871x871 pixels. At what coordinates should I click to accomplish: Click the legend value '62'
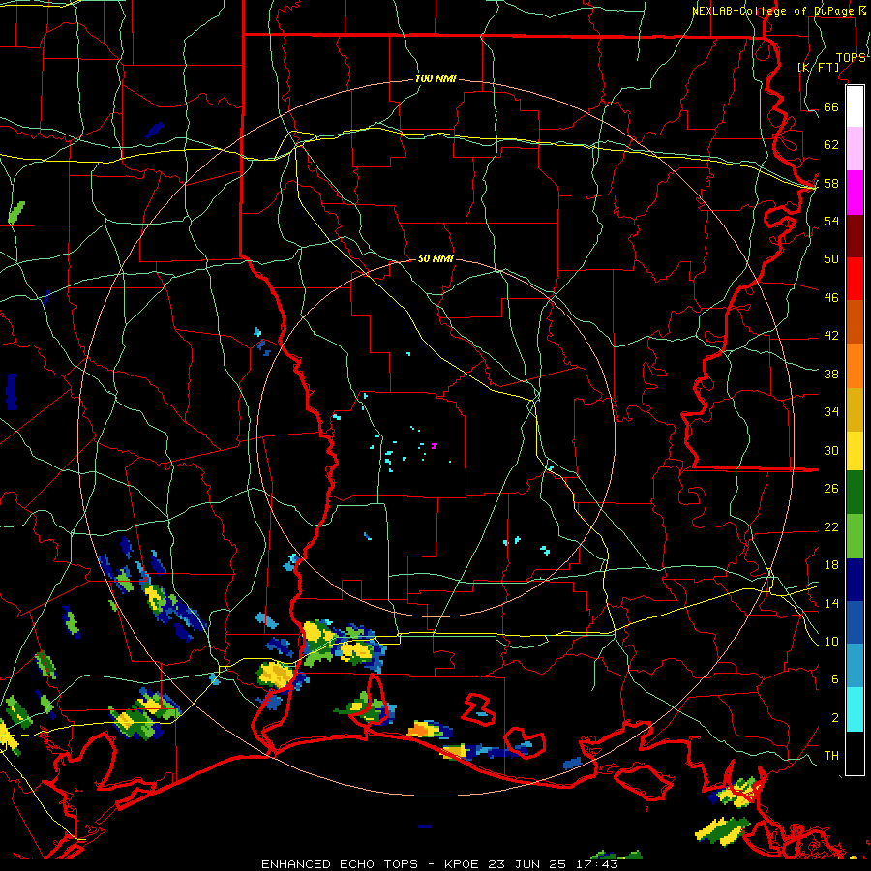click(831, 144)
